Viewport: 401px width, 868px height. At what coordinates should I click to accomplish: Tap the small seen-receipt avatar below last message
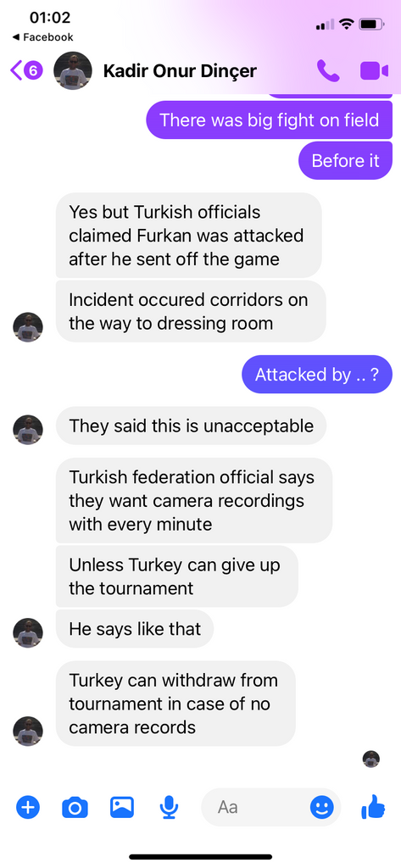point(371,759)
